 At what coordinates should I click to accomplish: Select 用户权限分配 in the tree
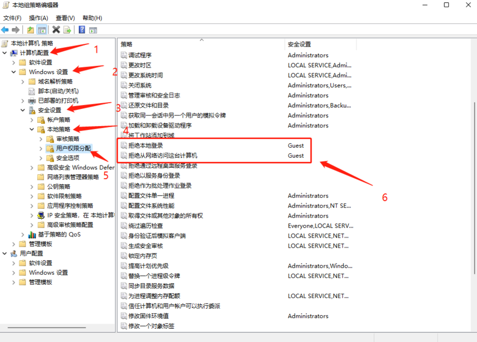pos(73,148)
